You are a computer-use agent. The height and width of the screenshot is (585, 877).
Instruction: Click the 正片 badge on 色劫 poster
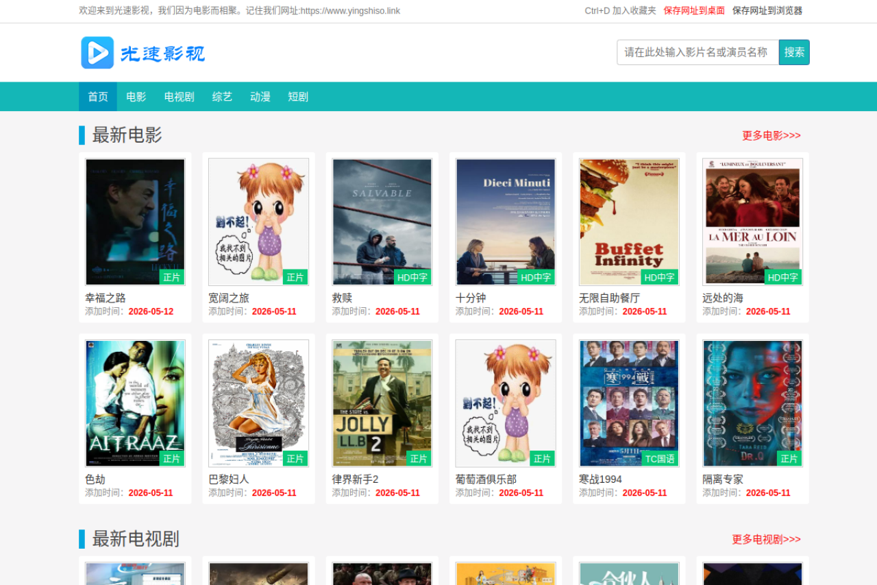172,459
